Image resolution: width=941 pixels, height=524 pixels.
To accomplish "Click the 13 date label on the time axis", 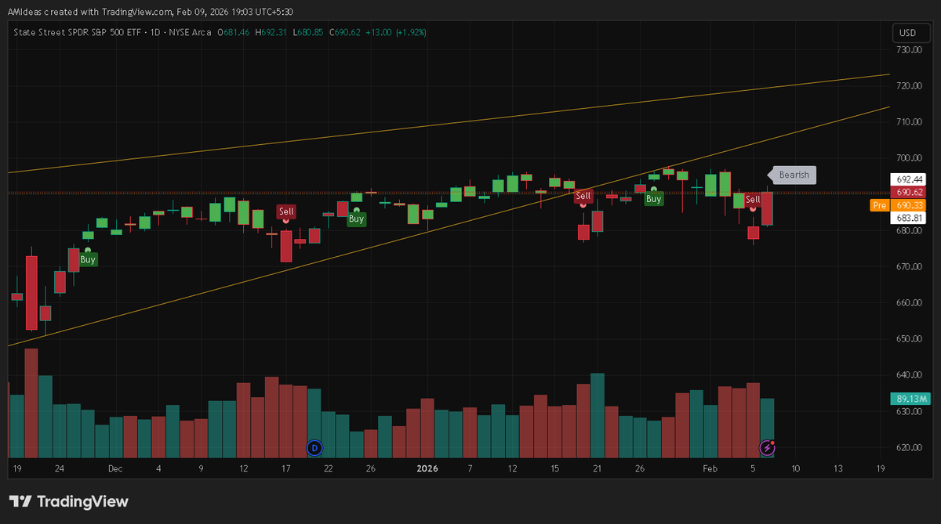I will (x=838, y=469).
